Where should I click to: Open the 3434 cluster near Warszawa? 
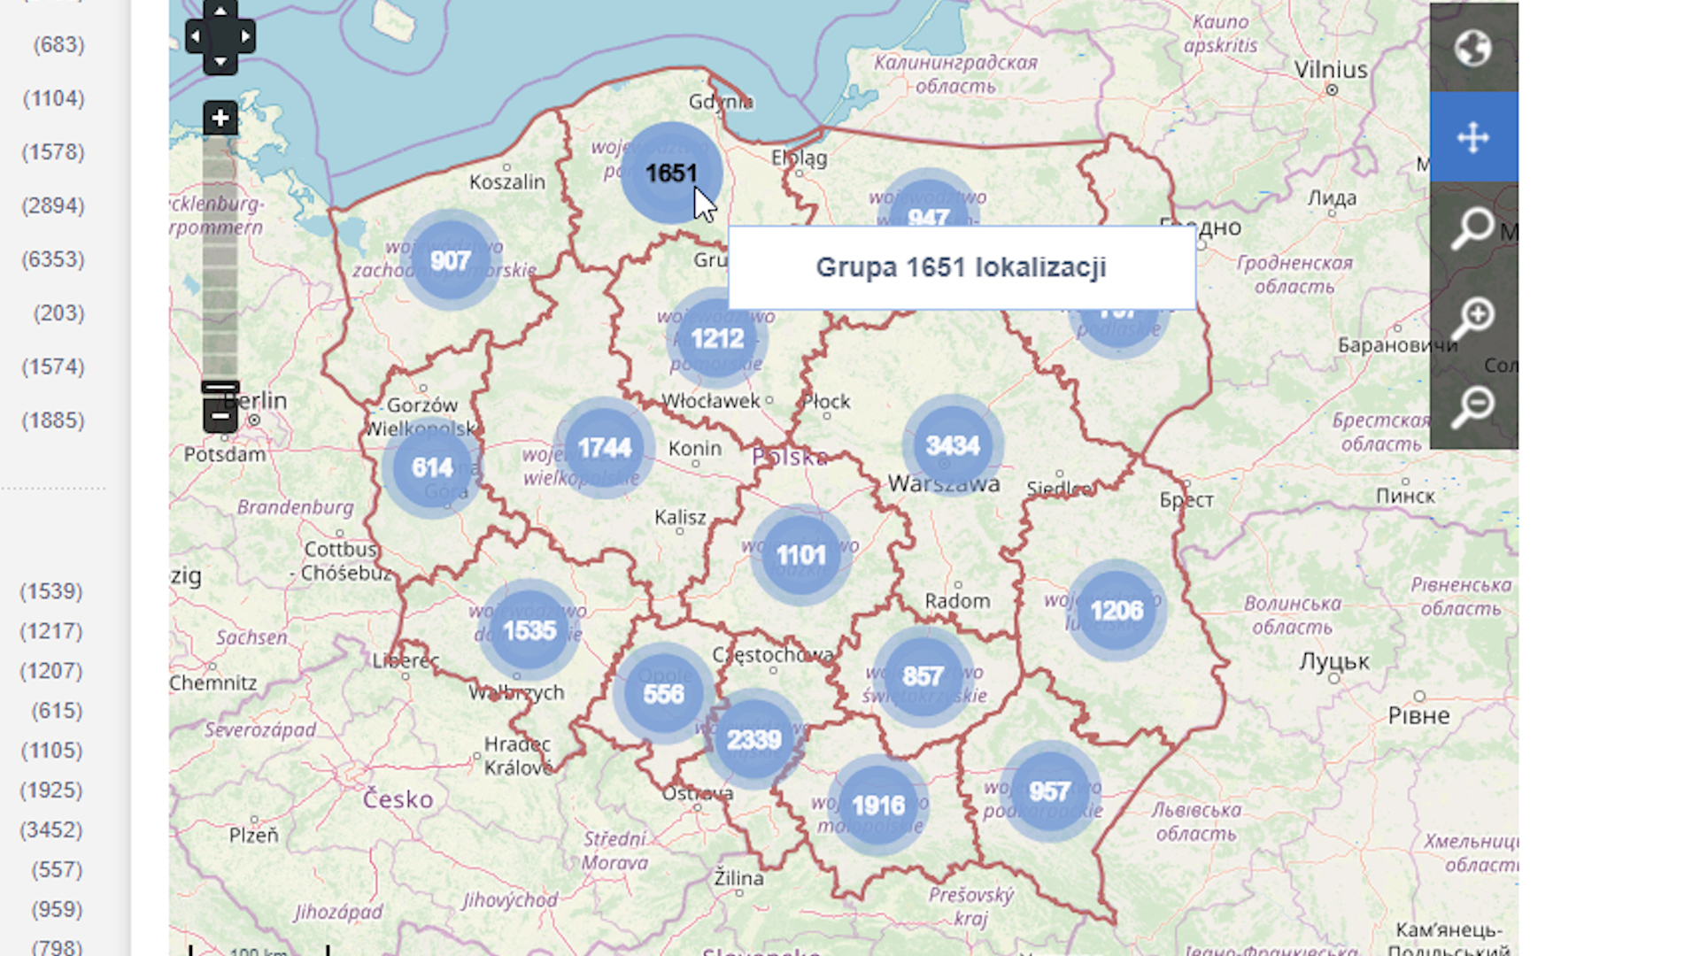click(953, 445)
